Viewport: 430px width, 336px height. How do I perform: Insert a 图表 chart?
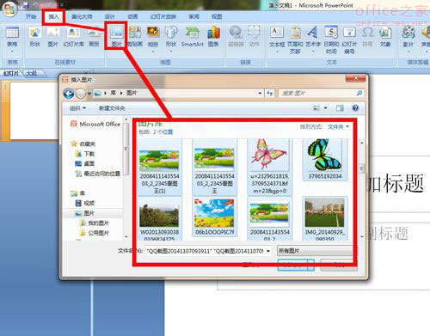tap(213, 37)
